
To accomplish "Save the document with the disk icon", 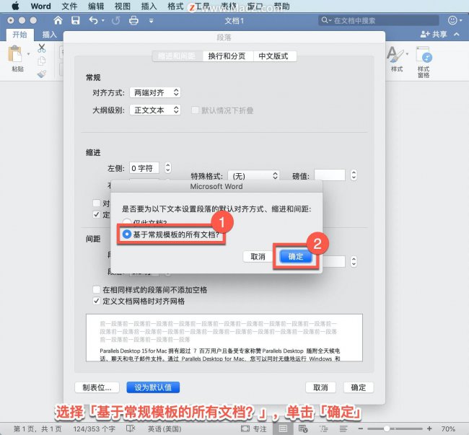I will 75,20.
